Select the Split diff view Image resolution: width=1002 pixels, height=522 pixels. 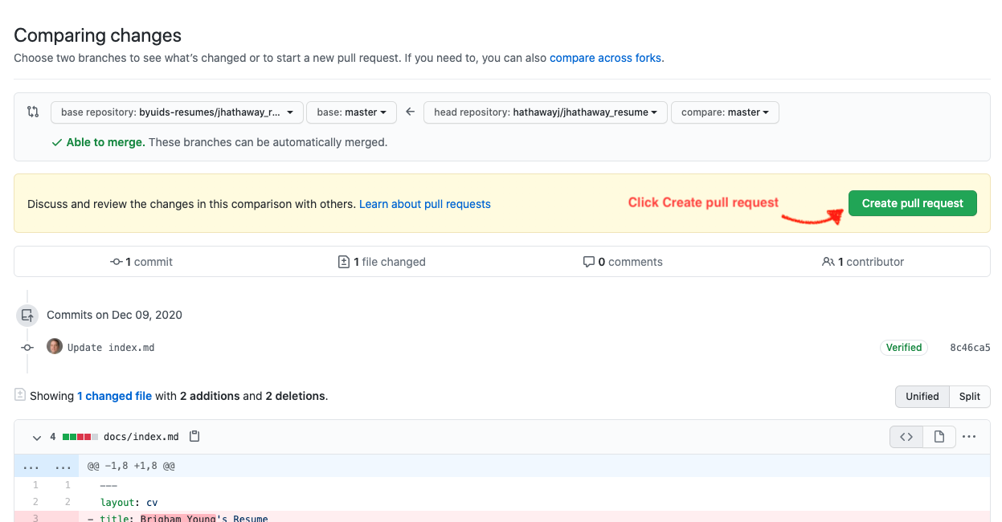tap(969, 396)
